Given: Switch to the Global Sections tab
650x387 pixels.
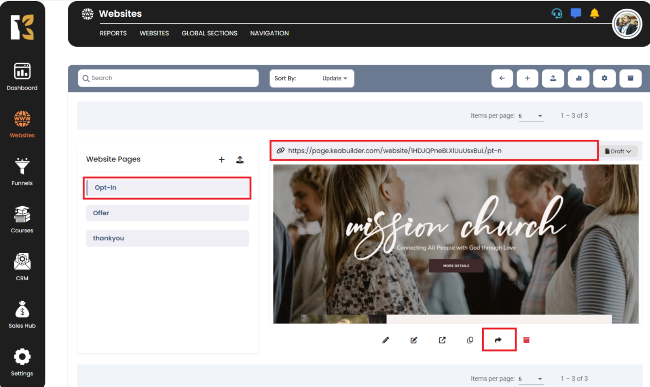Looking at the screenshot, I should (209, 33).
